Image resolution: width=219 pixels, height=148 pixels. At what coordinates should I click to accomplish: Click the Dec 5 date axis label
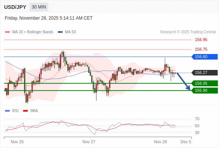tap(186, 142)
